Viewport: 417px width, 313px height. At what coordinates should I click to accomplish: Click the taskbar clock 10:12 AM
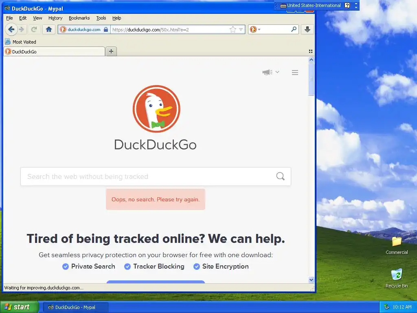click(x=402, y=307)
